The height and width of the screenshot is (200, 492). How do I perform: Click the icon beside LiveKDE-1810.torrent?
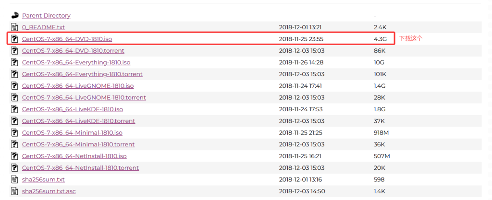(14, 121)
